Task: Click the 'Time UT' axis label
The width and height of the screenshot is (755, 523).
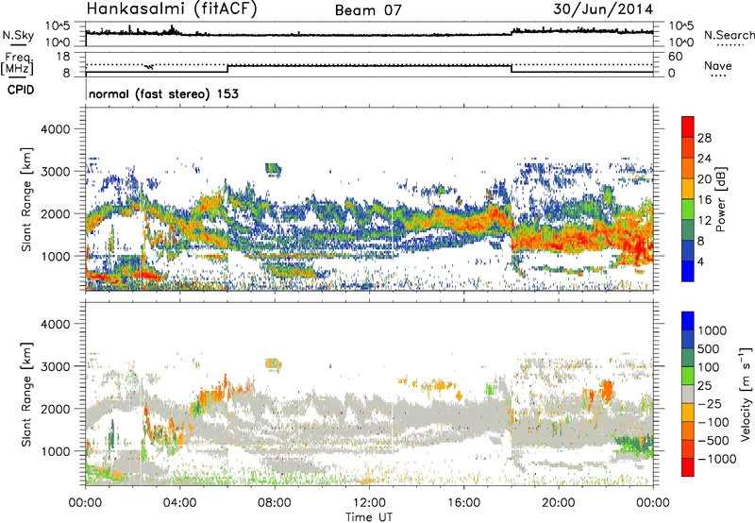Action: [x=369, y=517]
